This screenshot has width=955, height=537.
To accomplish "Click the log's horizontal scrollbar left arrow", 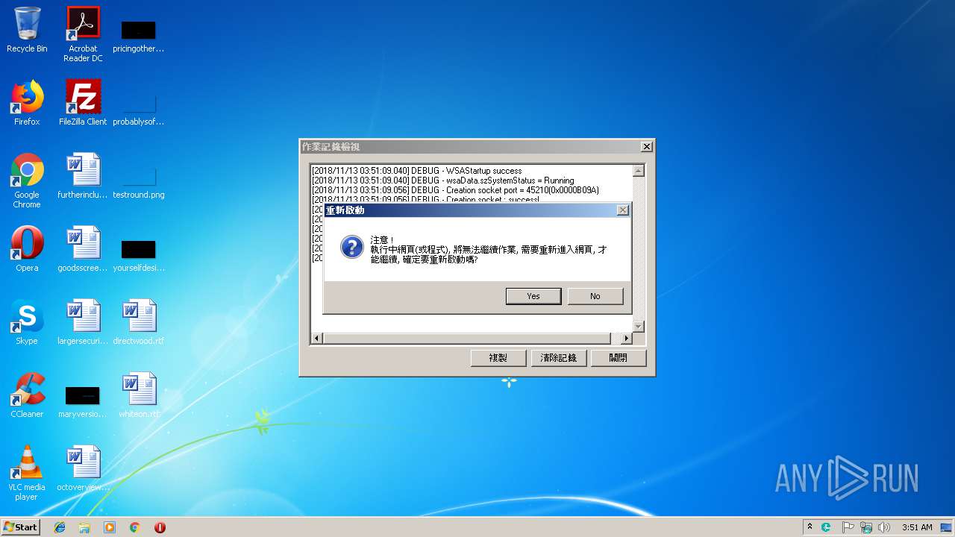I will 316,339.
